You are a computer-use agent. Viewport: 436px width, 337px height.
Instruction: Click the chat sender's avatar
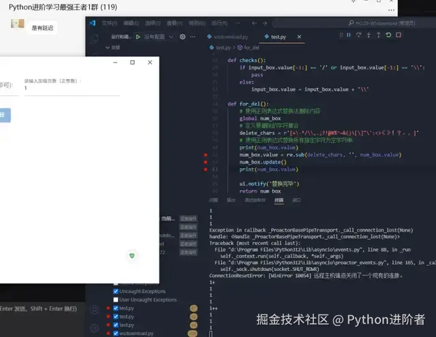click(18, 24)
